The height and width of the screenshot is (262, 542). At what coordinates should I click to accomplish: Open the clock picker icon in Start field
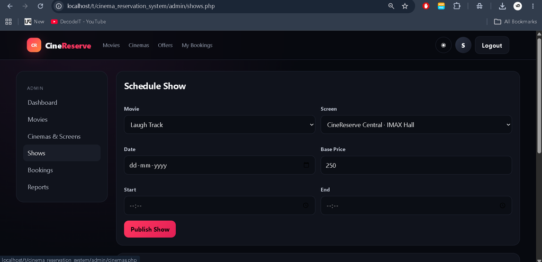pyautogui.click(x=306, y=206)
